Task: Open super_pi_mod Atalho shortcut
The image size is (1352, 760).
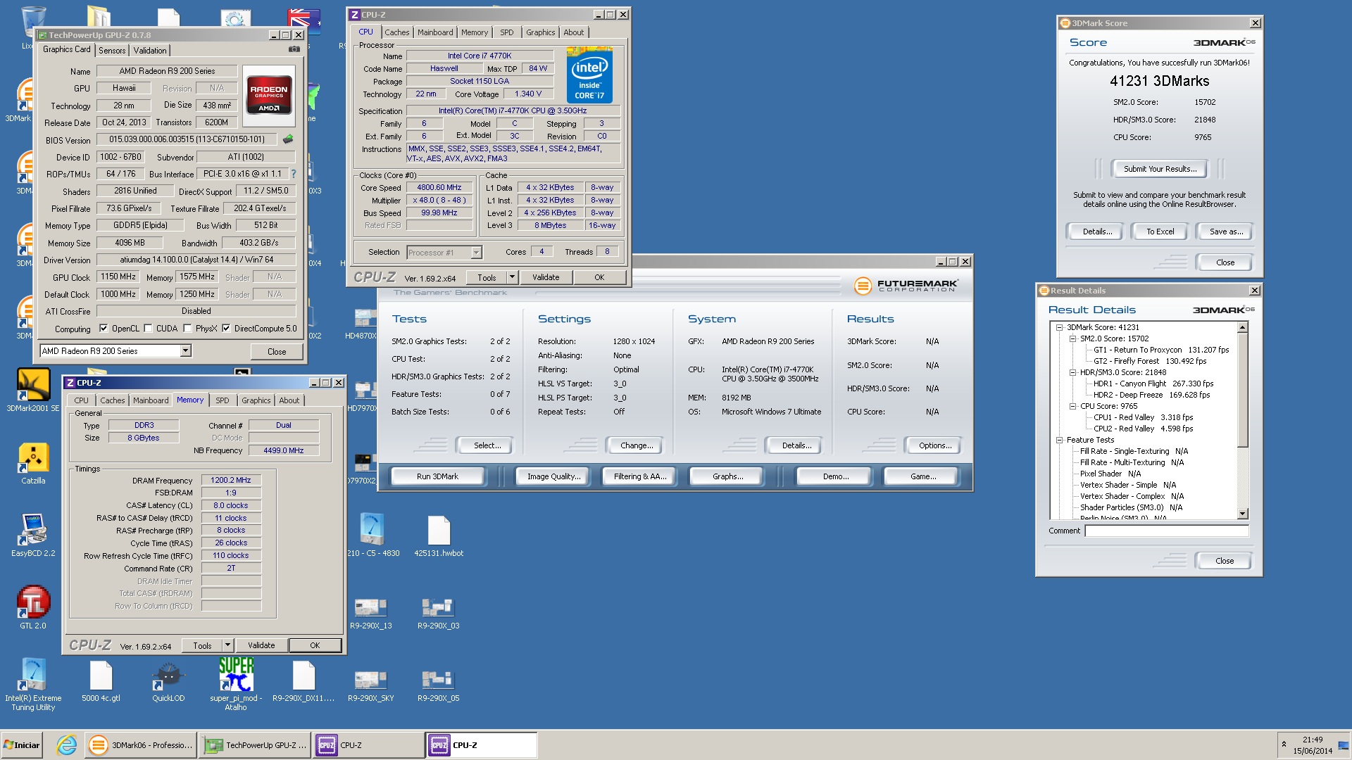Action: pyautogui.click(x=236, y=684)
